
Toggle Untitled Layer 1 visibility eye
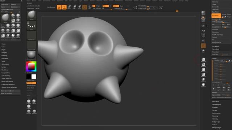229,61
